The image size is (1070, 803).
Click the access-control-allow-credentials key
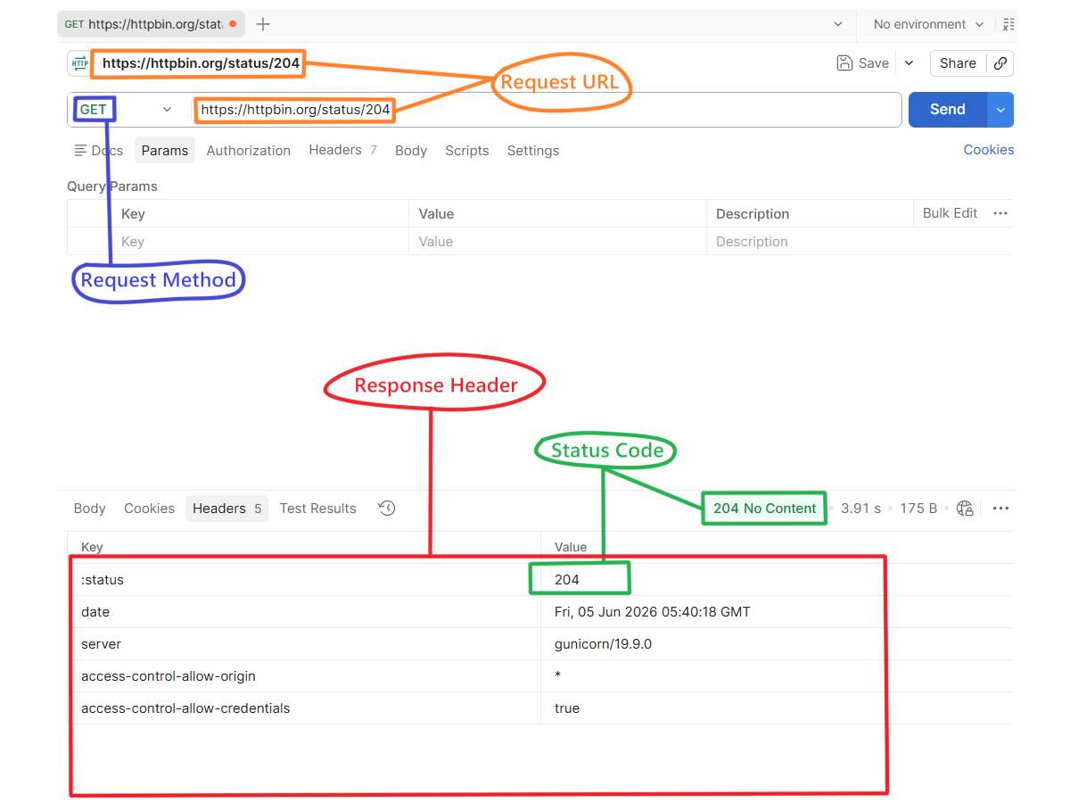185,708
